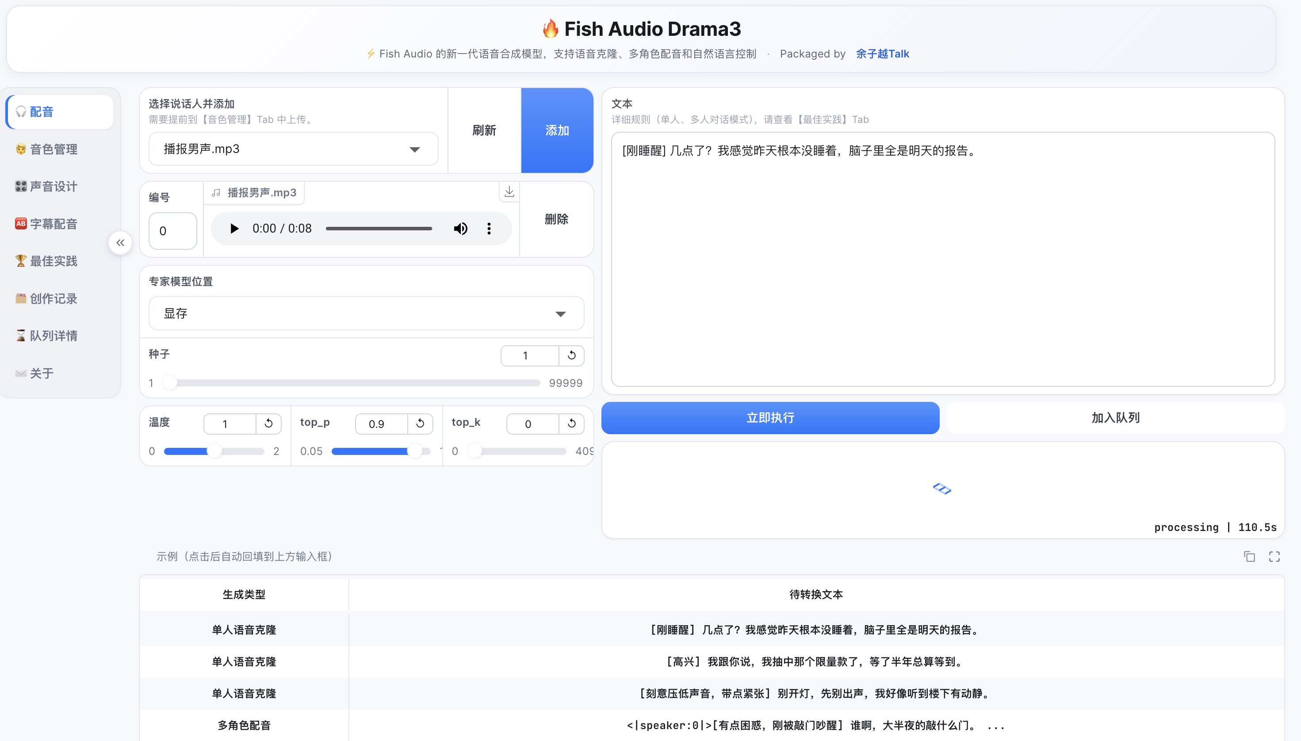Click the 刷新 refresh button
Viewport: 1301px width, 741px height.
484,130
